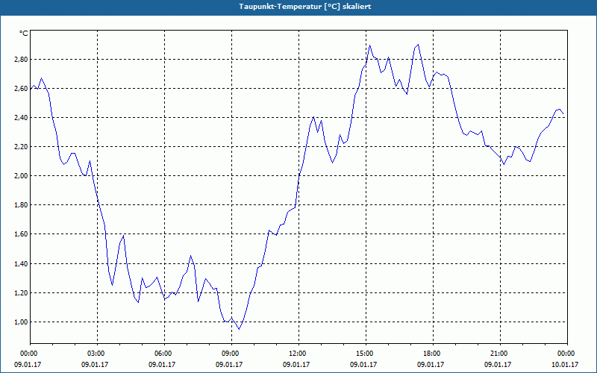Click the chart title 'Taupunkt-Temperatur [°C] skaliert'
597x373 pixels.
coord(305,7)
